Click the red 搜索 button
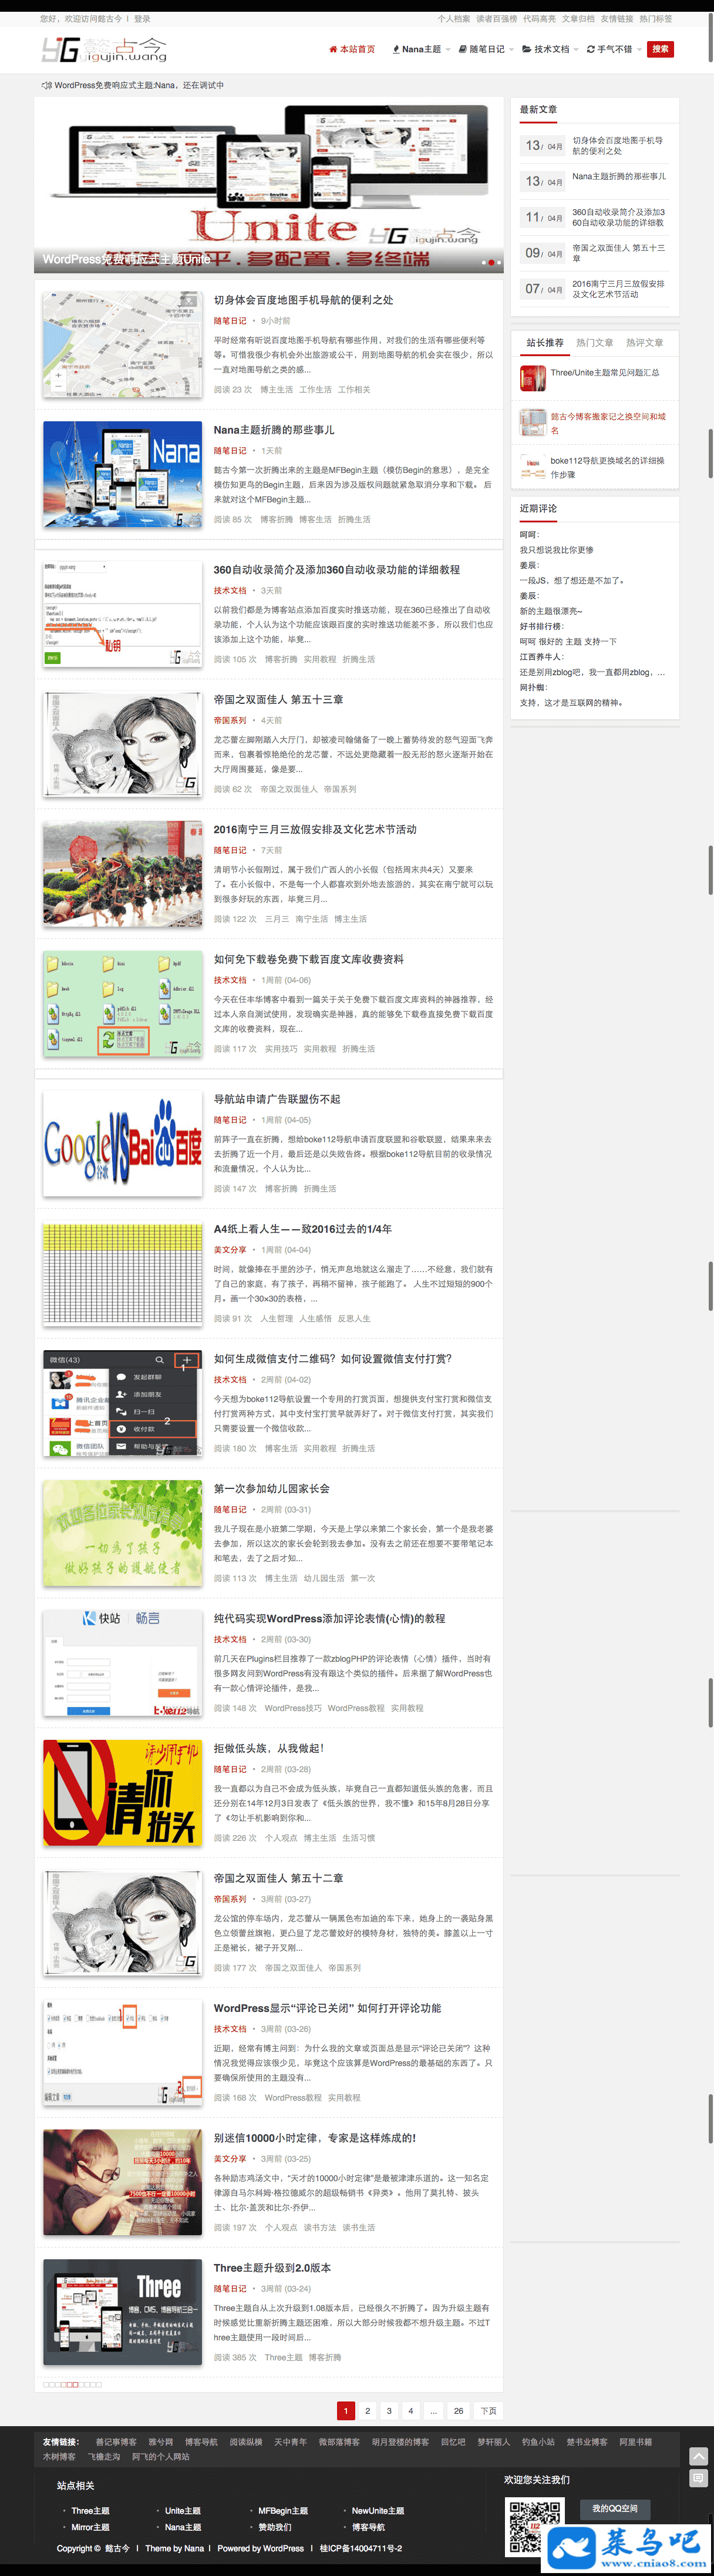The image size is (714, 2576). 660,49
